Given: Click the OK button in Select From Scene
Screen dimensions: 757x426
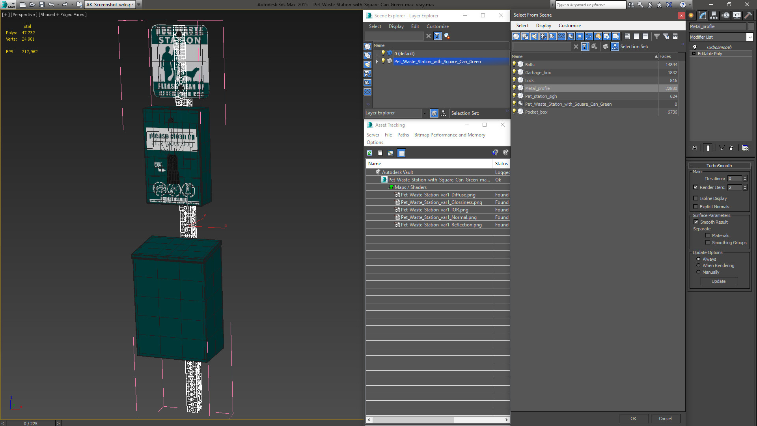Looking at the screenshot, I should click(x=633, y=419).
